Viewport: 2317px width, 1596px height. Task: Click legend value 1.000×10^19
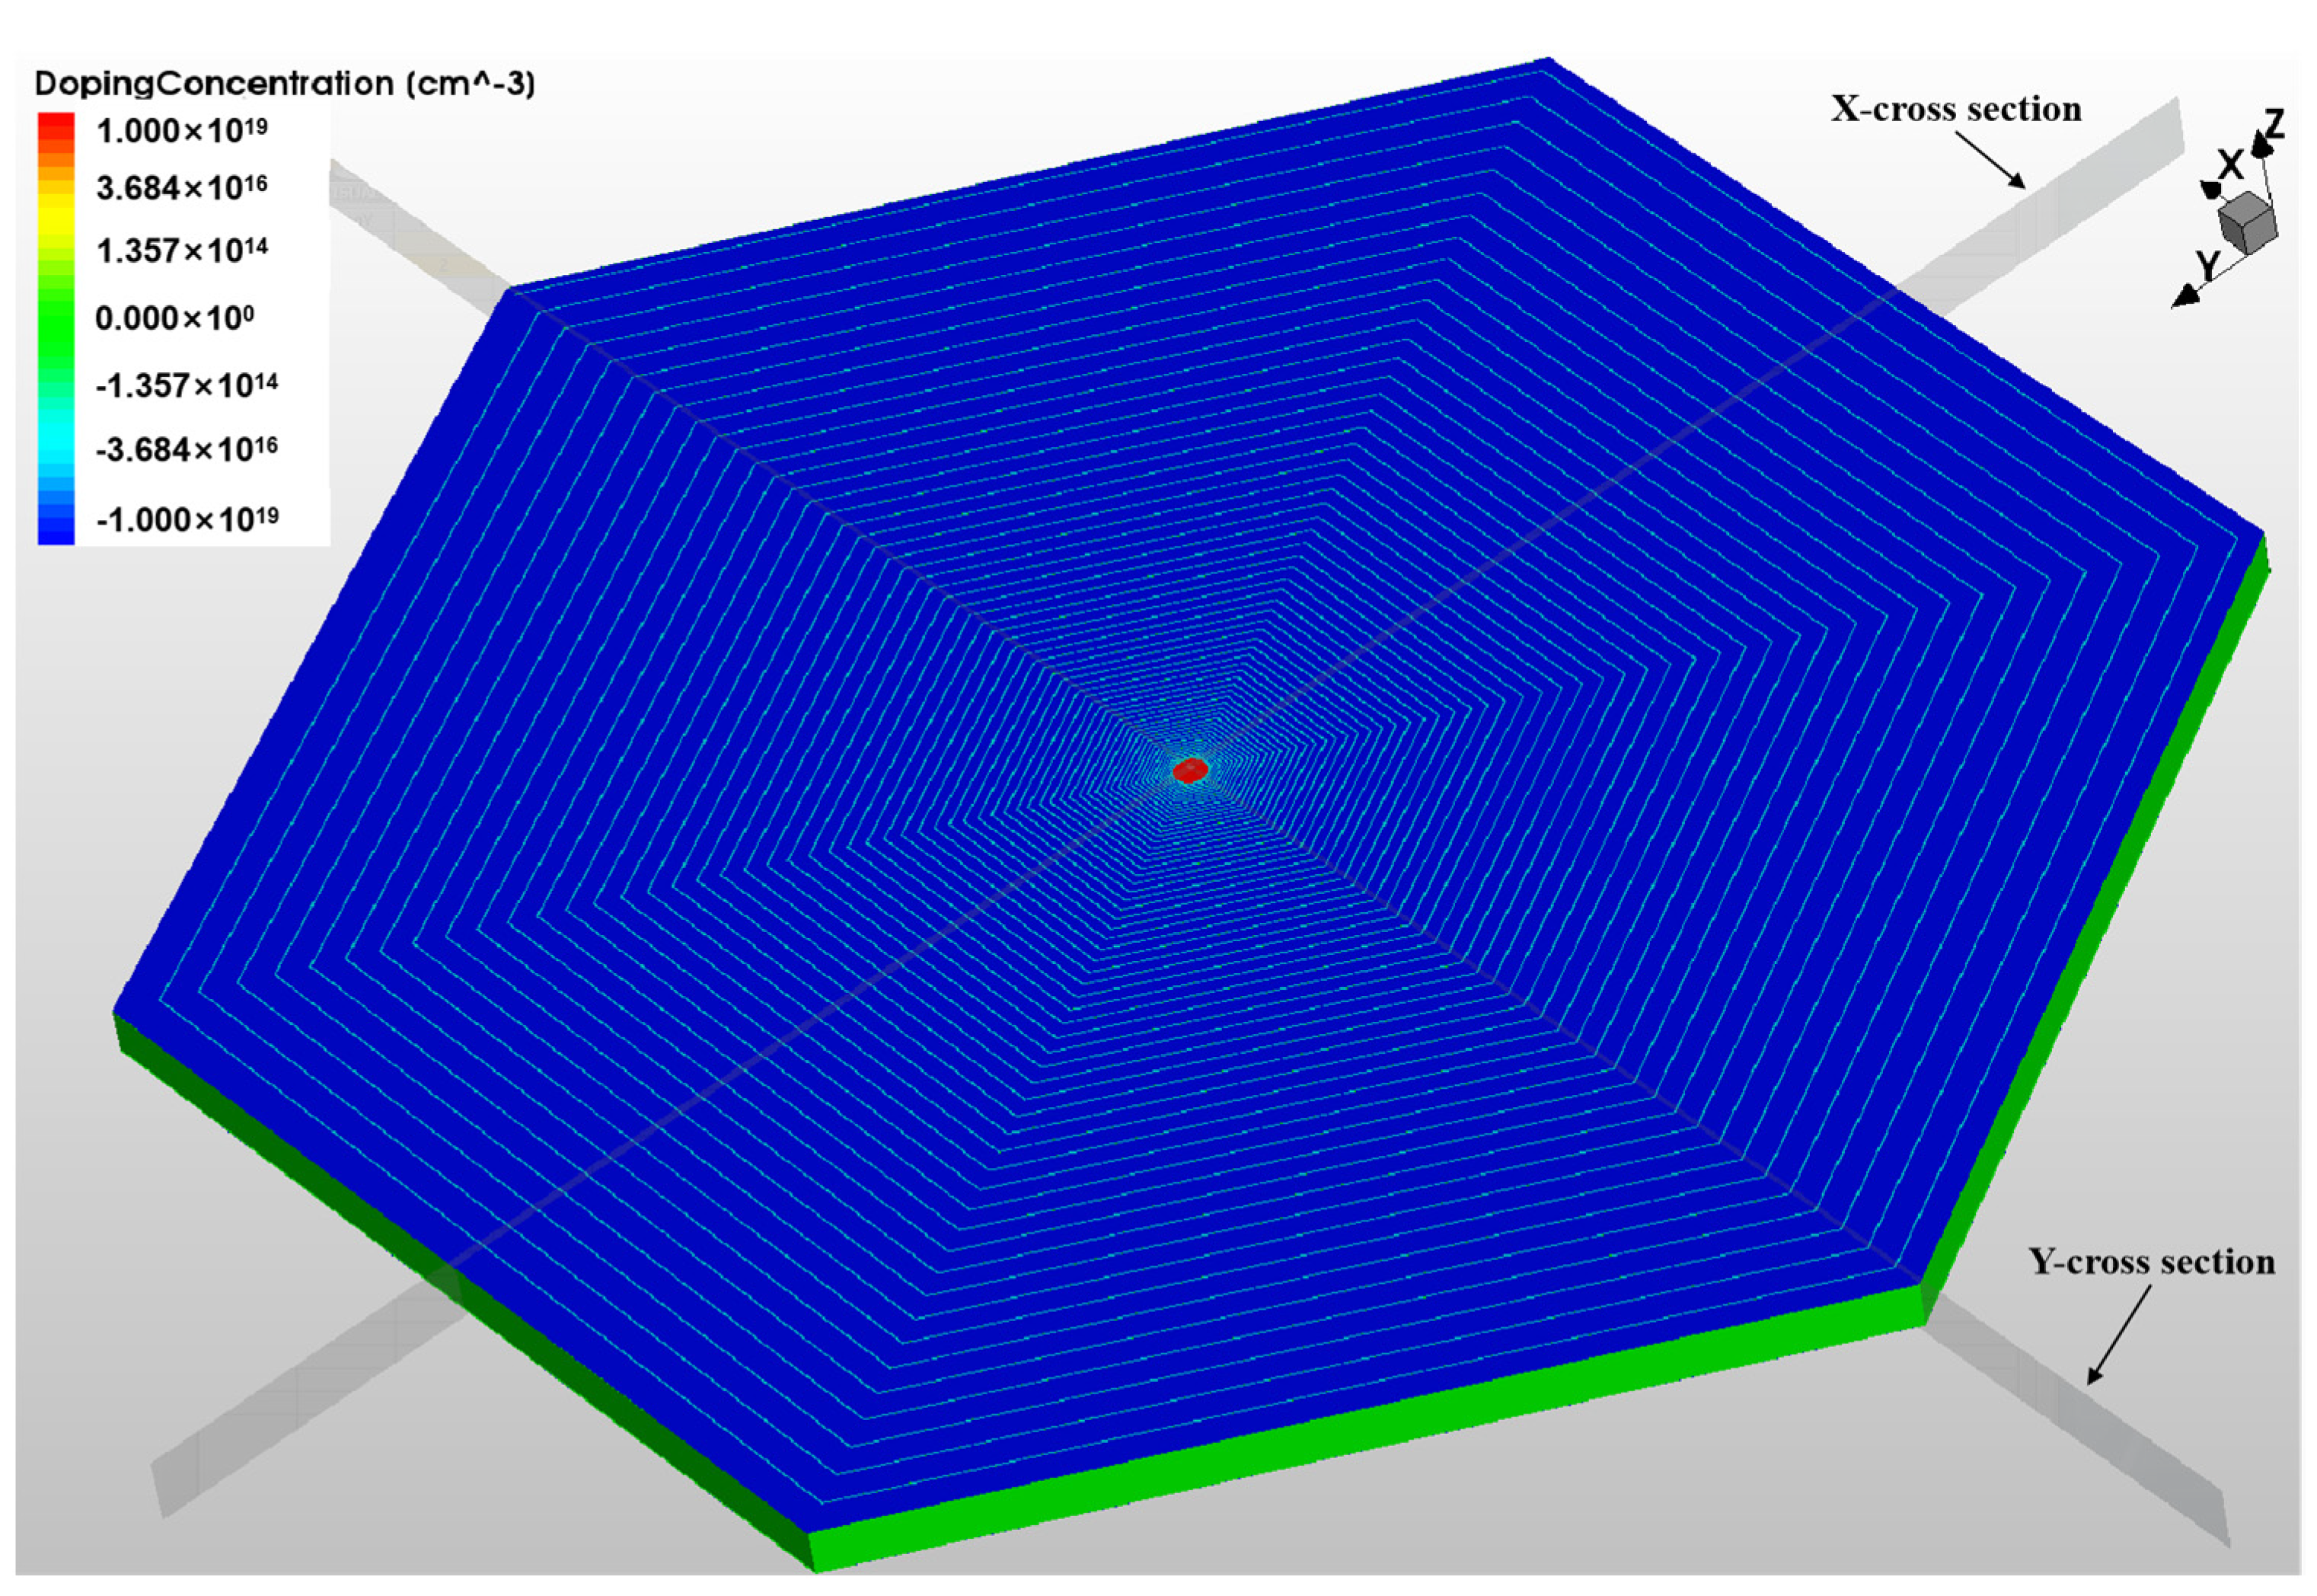point(182,130)
